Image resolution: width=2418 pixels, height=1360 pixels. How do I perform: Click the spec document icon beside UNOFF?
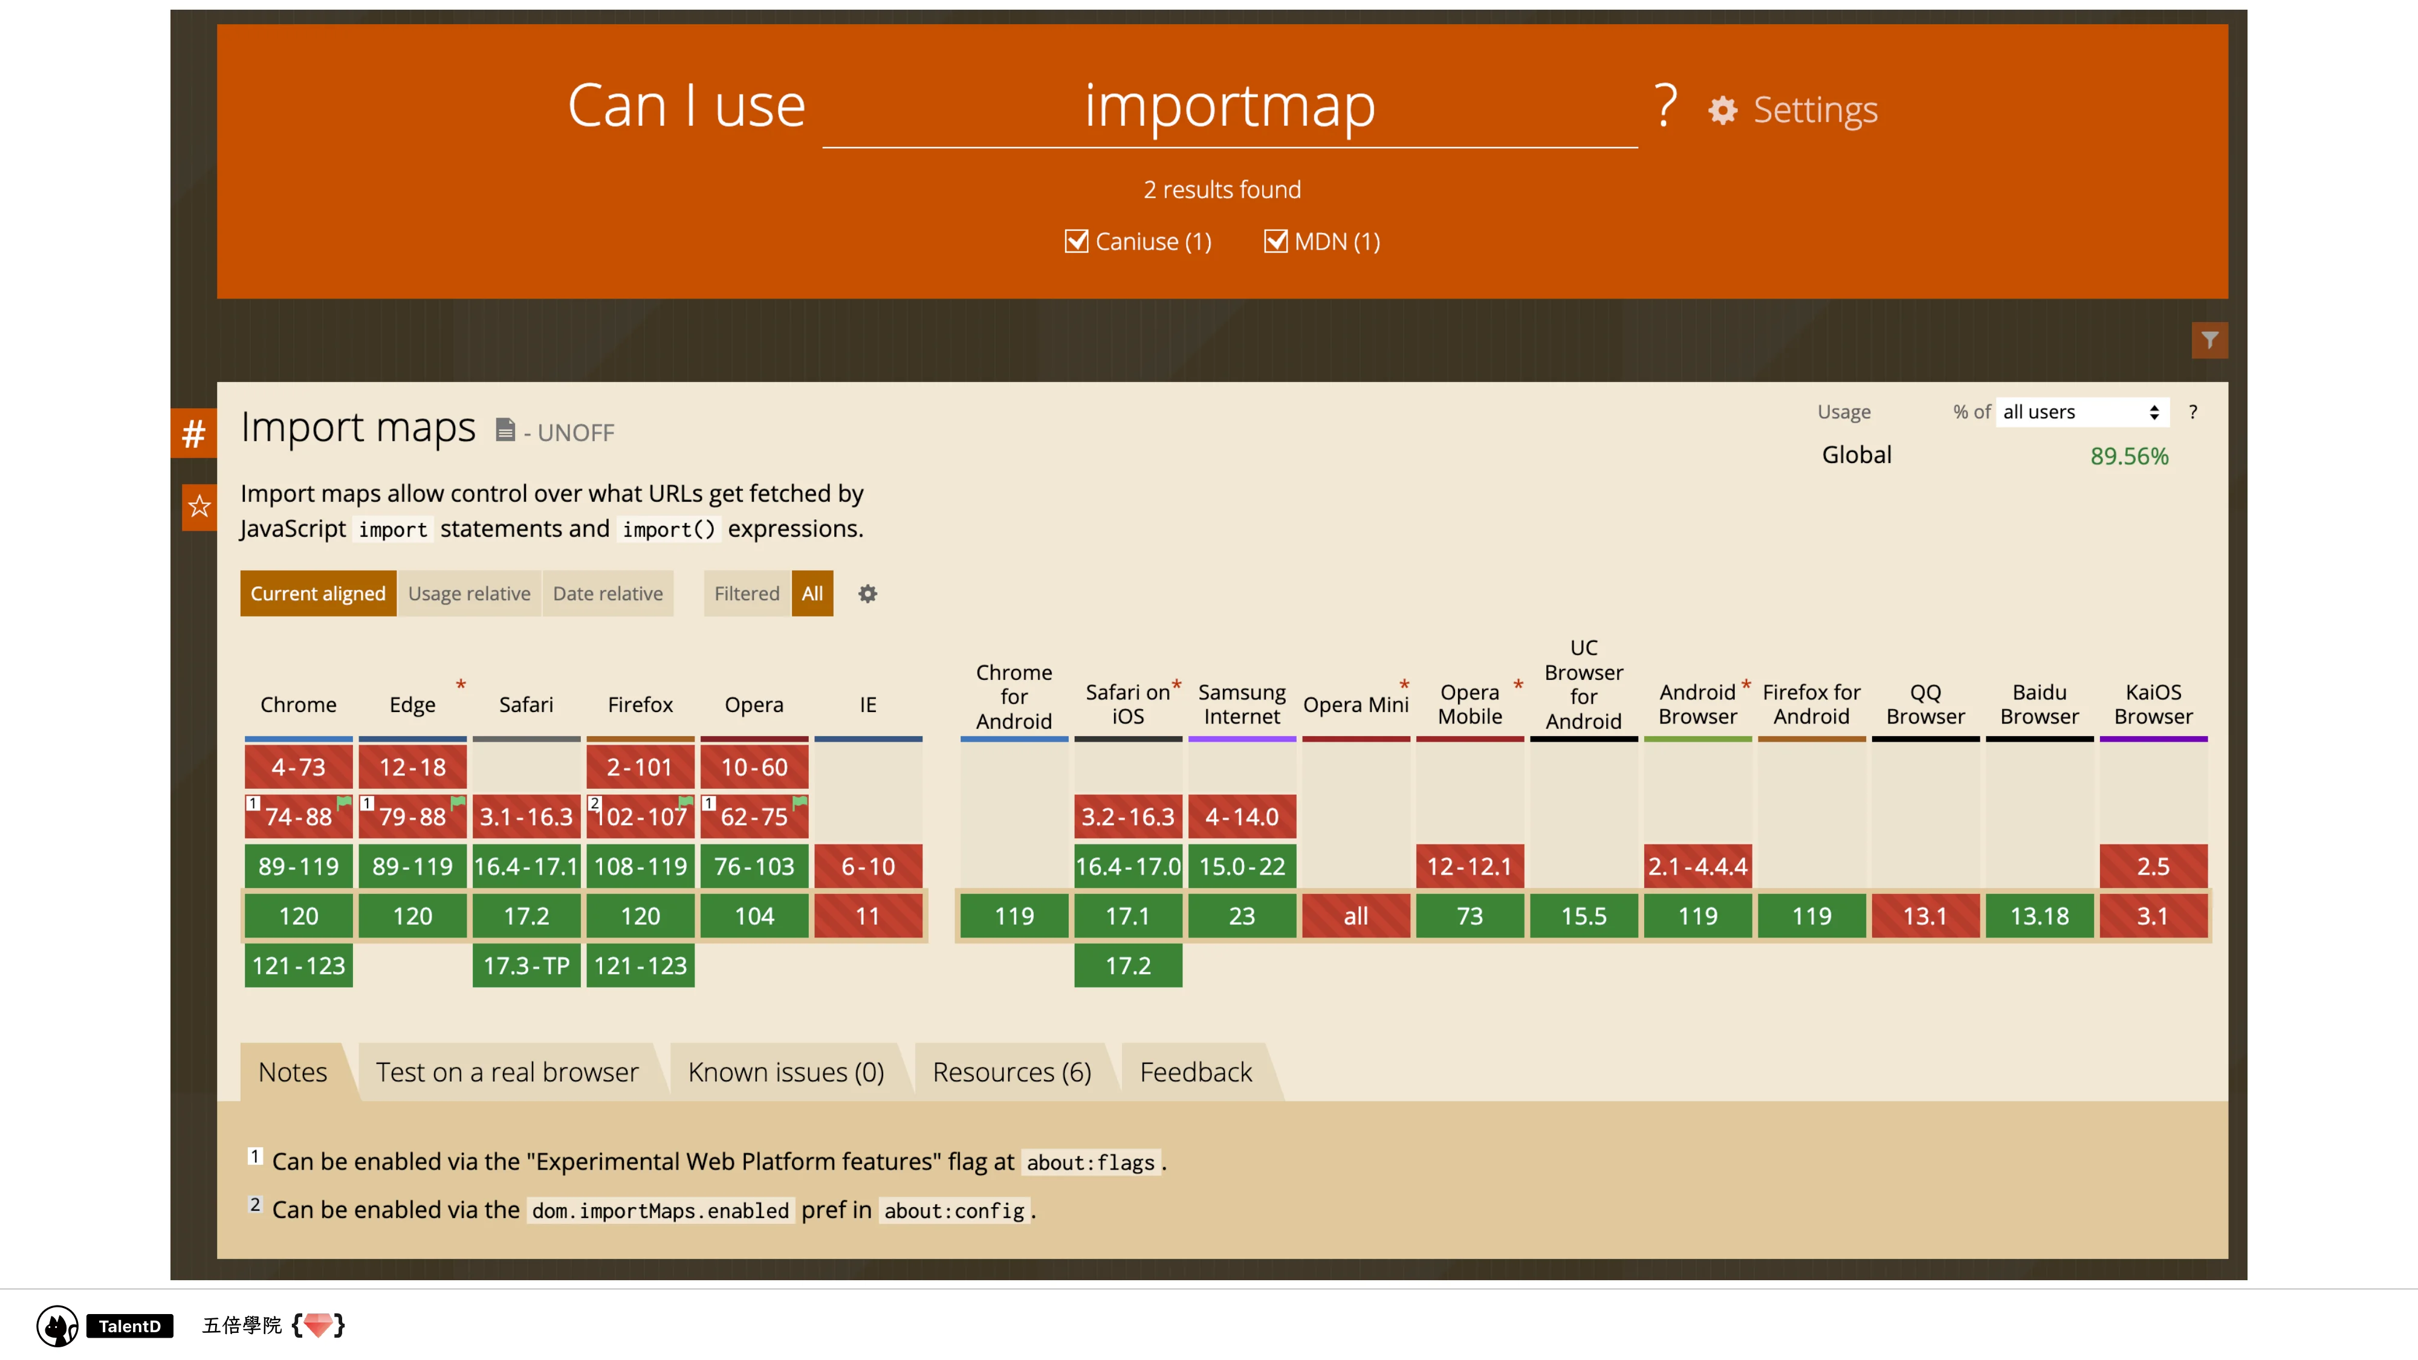coord(505,431)
